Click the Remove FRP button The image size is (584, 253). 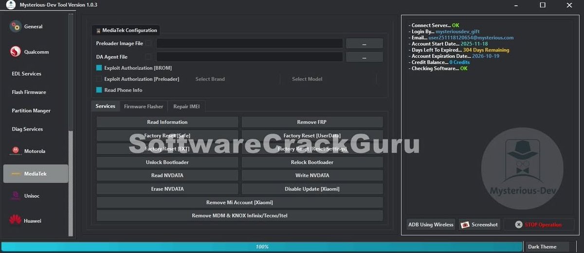312,122
